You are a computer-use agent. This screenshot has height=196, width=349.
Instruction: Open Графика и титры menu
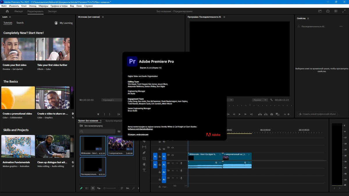(59, 6)
